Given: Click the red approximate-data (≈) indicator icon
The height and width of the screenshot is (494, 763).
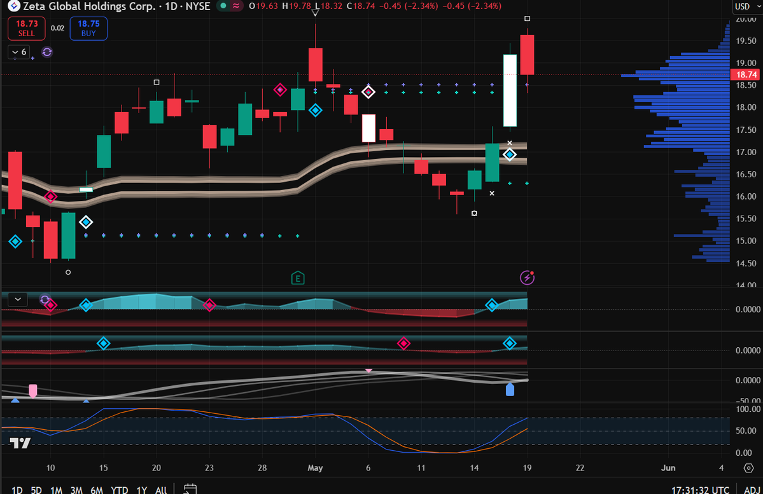Looking at the screenshot, I should pos(236,6).
